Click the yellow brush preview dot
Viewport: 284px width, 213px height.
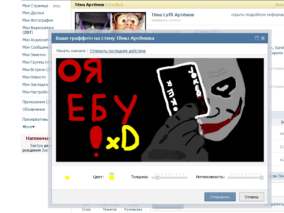click(67, 178)
